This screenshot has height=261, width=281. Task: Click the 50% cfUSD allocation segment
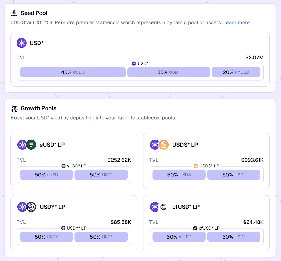(x=179, y=237)
